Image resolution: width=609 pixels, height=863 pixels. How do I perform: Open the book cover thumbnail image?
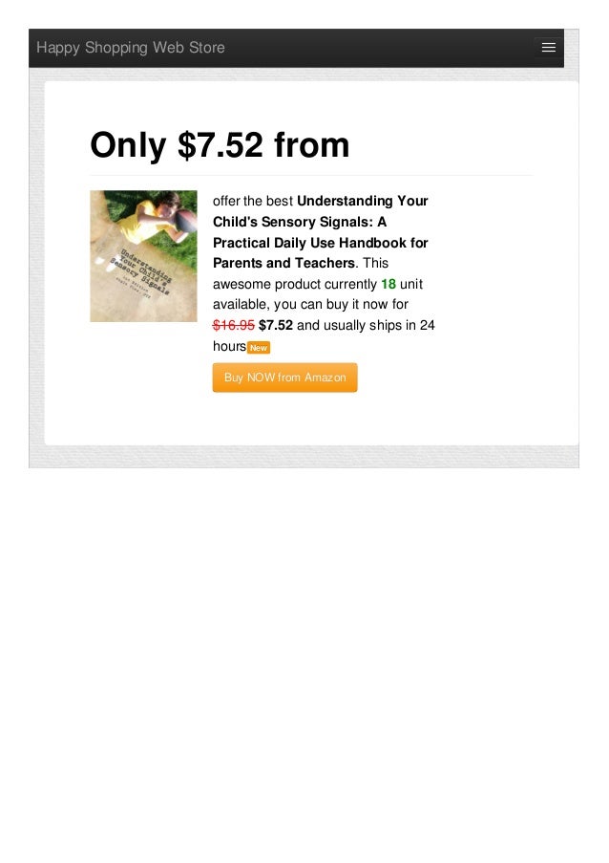(143, 256)
